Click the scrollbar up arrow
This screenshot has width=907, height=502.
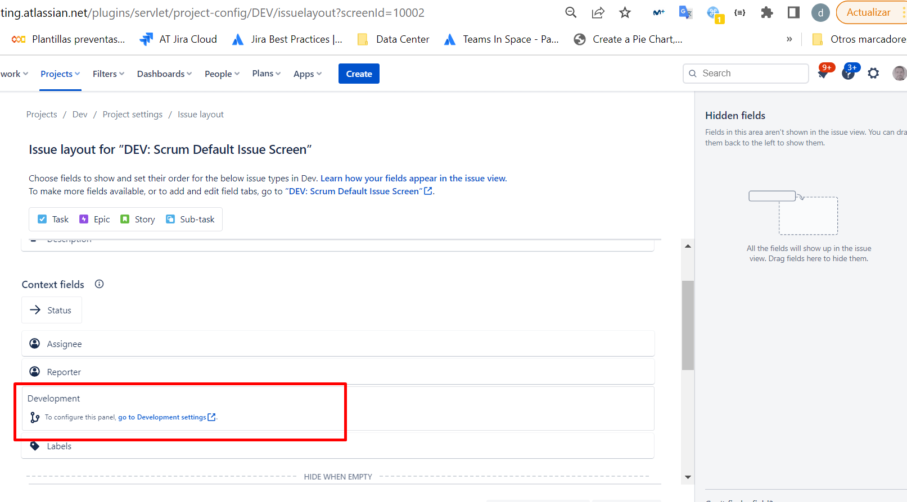688,247
